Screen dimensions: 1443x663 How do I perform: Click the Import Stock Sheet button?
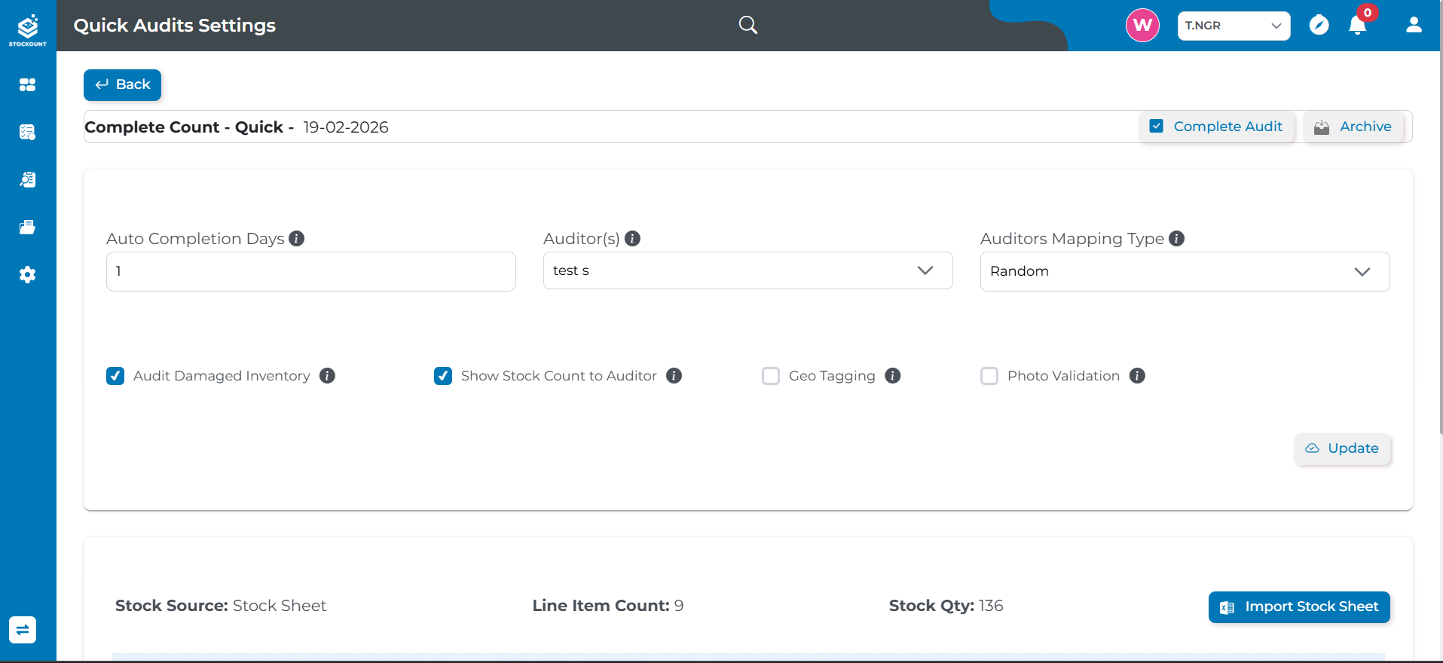[x=1299, y=607]
